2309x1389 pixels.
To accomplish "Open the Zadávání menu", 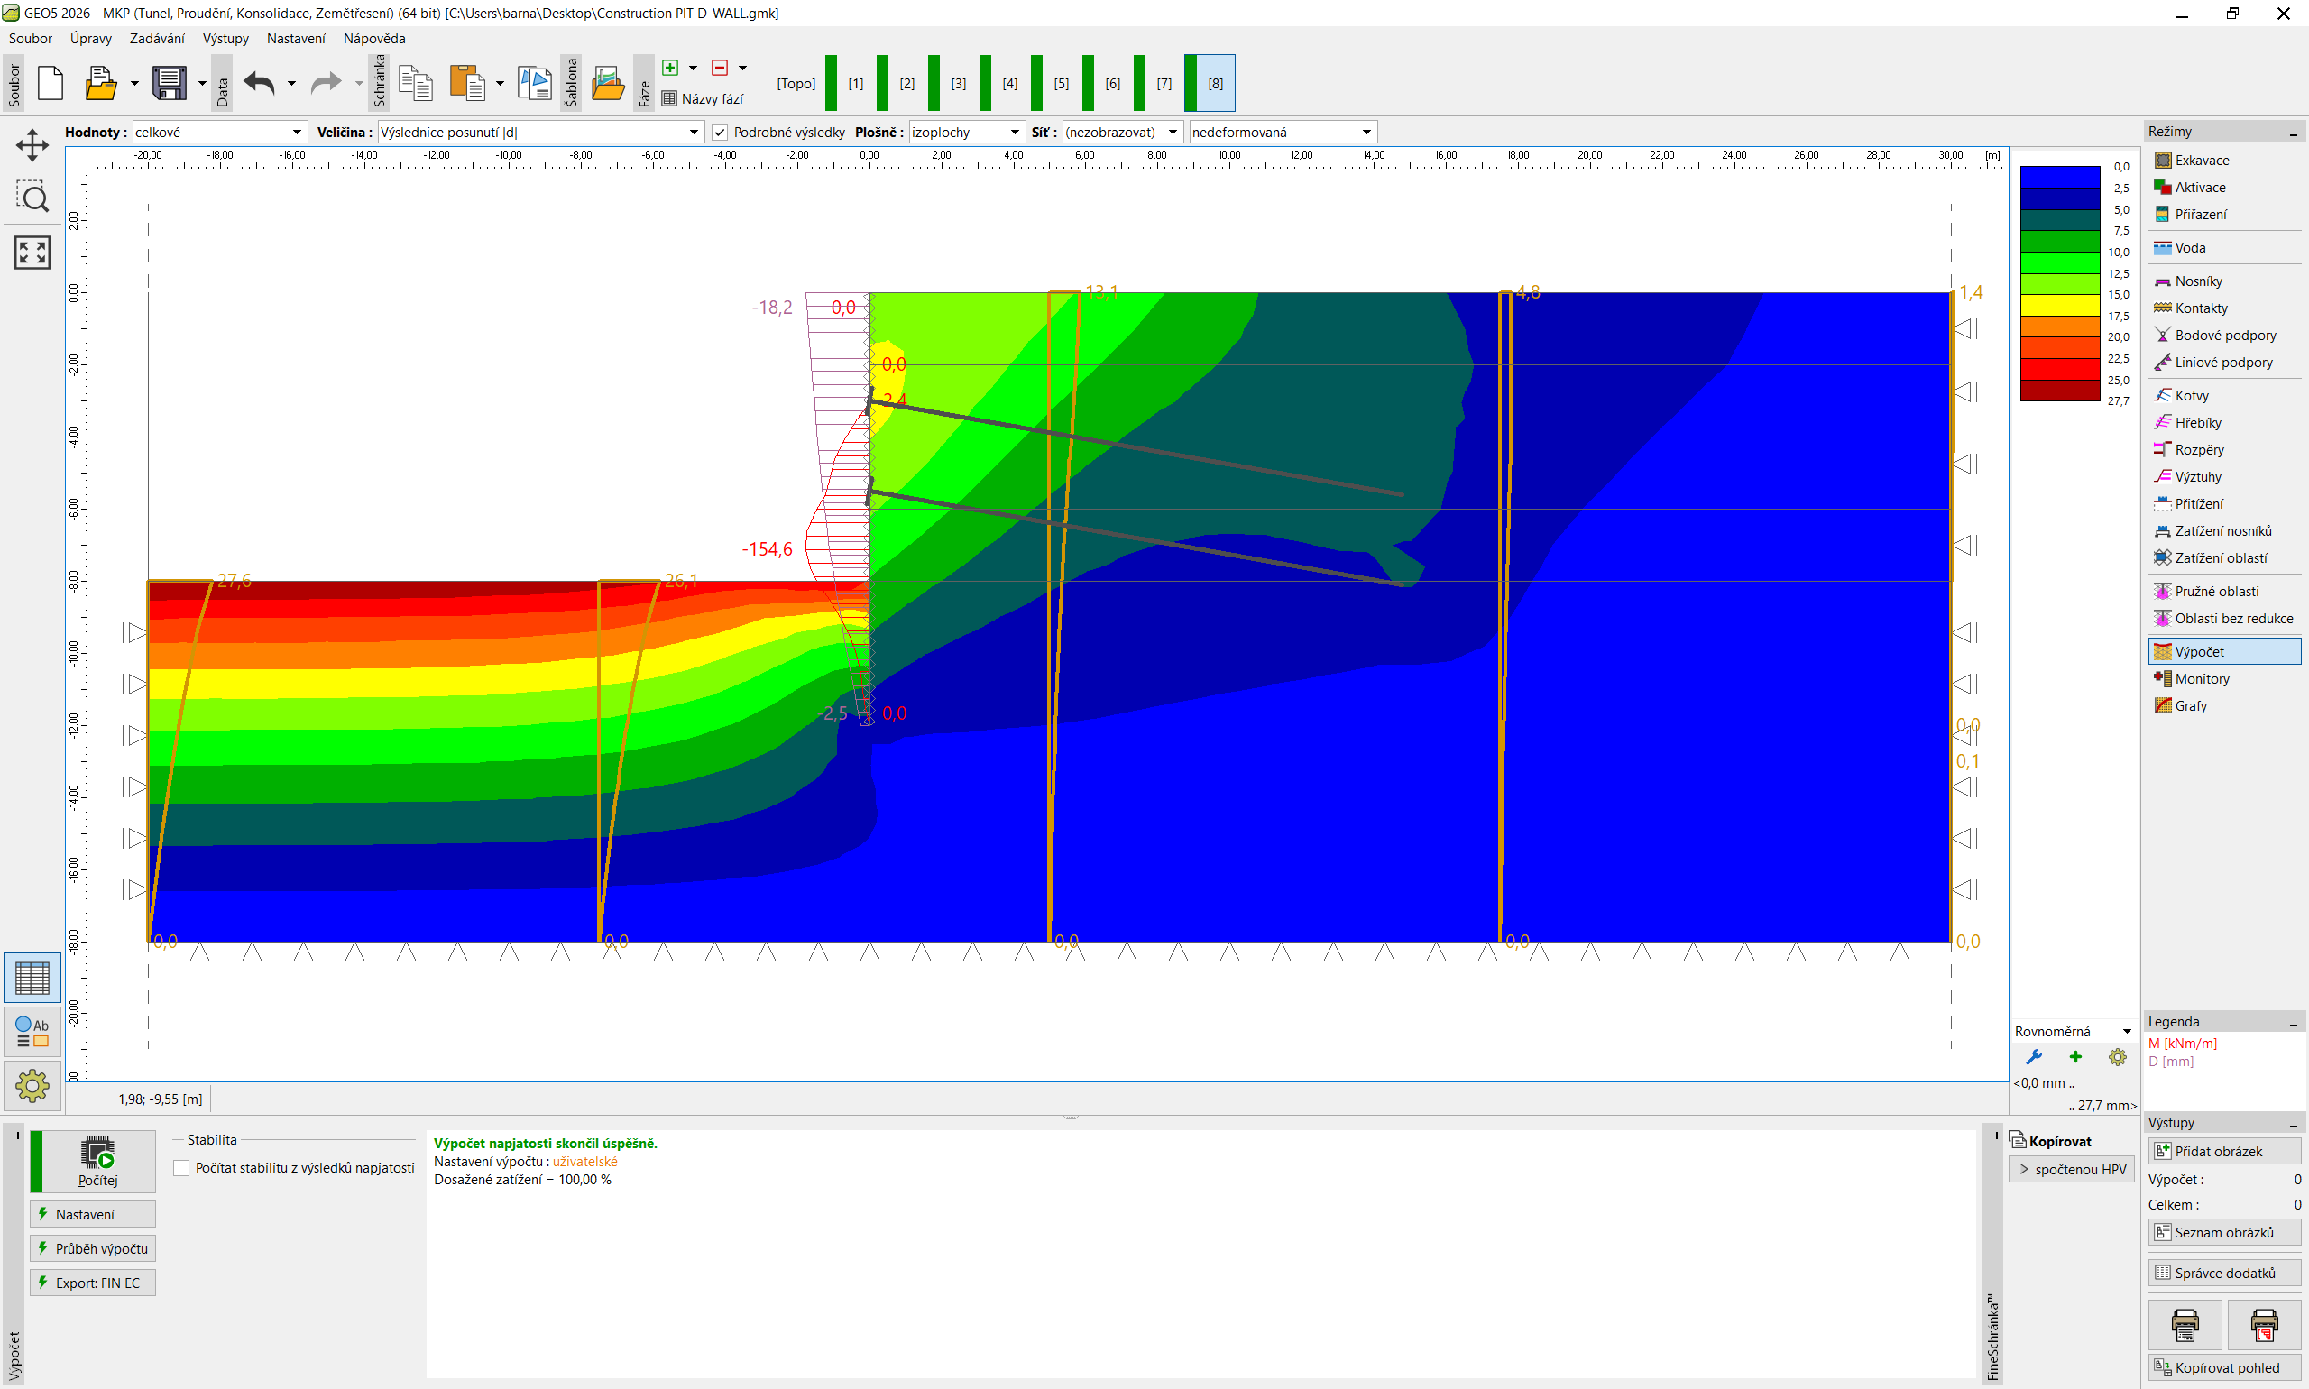I will (156, 39).
